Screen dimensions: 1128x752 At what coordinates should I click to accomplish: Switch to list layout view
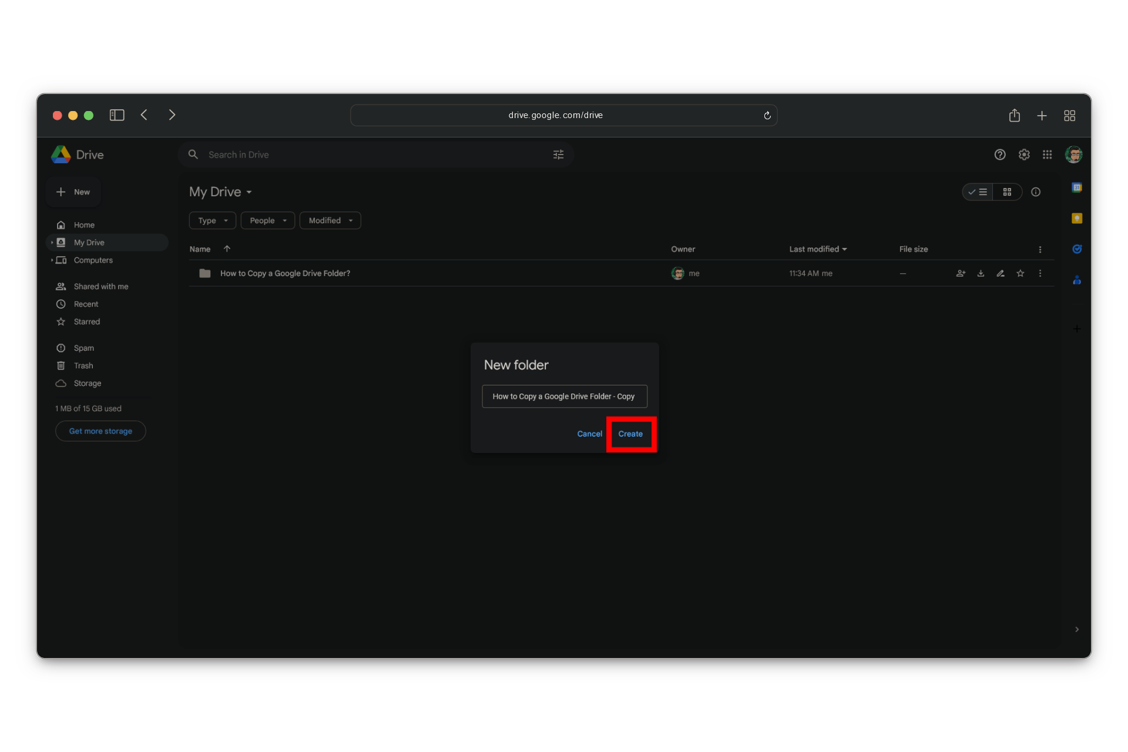[978, 192]
